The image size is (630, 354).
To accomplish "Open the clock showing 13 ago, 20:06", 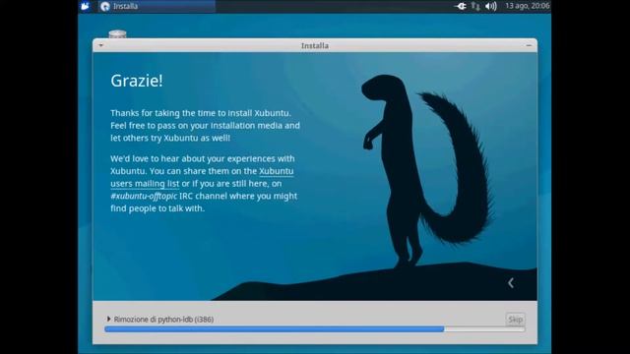I will [528, 6].
